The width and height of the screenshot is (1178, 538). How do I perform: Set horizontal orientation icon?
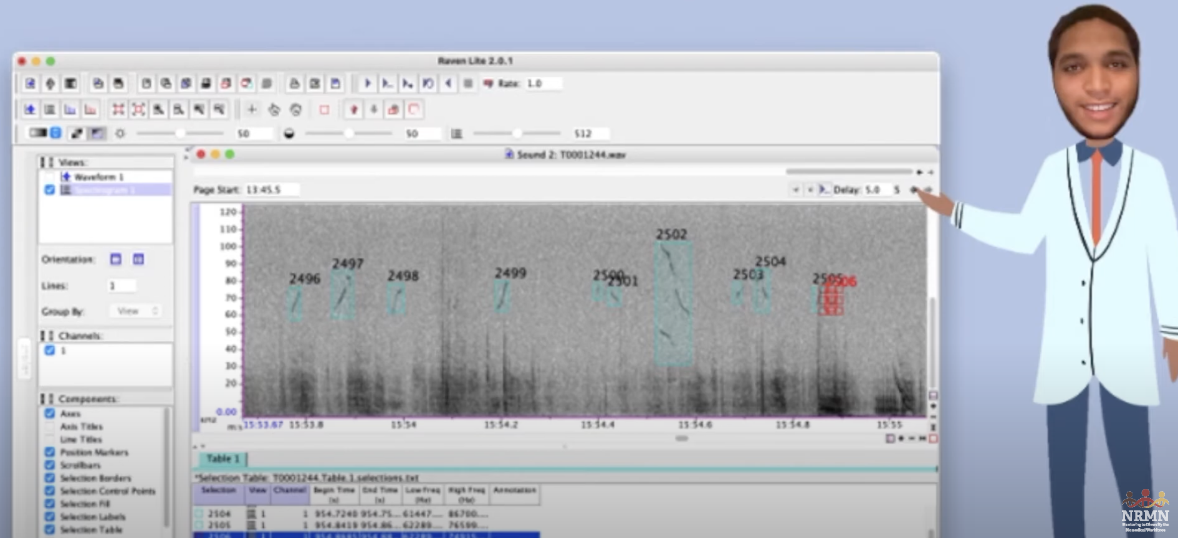click(x=116, y=259)
